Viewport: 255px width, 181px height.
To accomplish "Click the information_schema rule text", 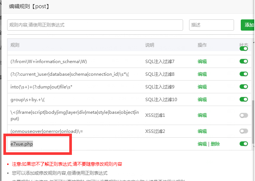I will pos(49,62).
